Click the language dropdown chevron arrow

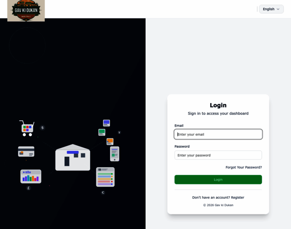tap(278, 9)
